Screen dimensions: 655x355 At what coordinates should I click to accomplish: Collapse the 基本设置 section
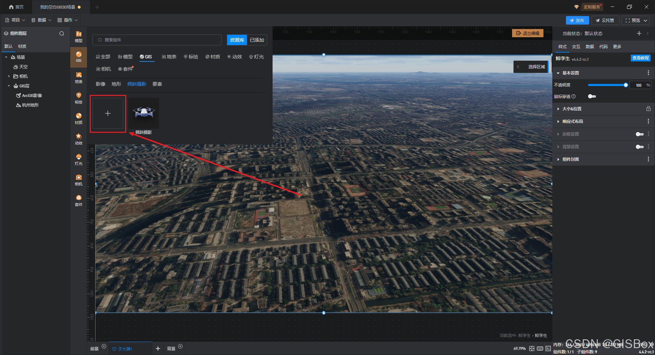(x=558, y=73)
